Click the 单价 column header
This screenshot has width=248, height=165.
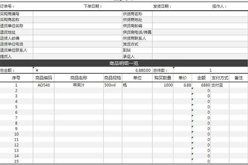pyautogui.click(x=183, y=78)
